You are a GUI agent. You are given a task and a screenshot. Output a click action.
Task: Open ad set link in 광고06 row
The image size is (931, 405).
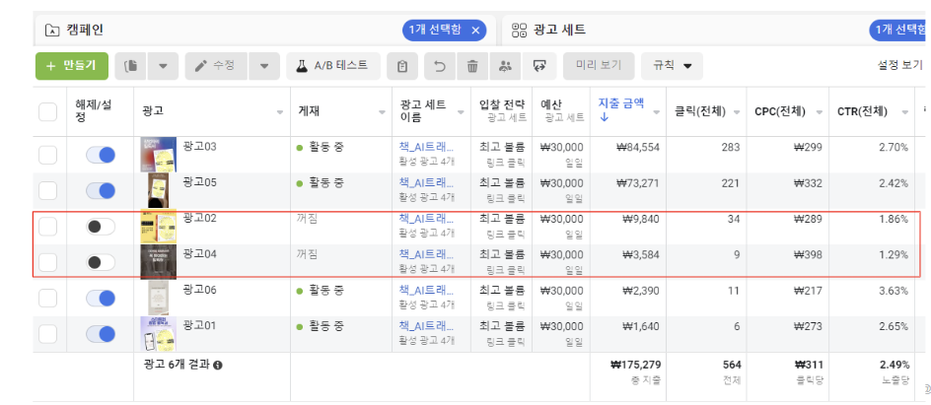[x=426, y=290]
